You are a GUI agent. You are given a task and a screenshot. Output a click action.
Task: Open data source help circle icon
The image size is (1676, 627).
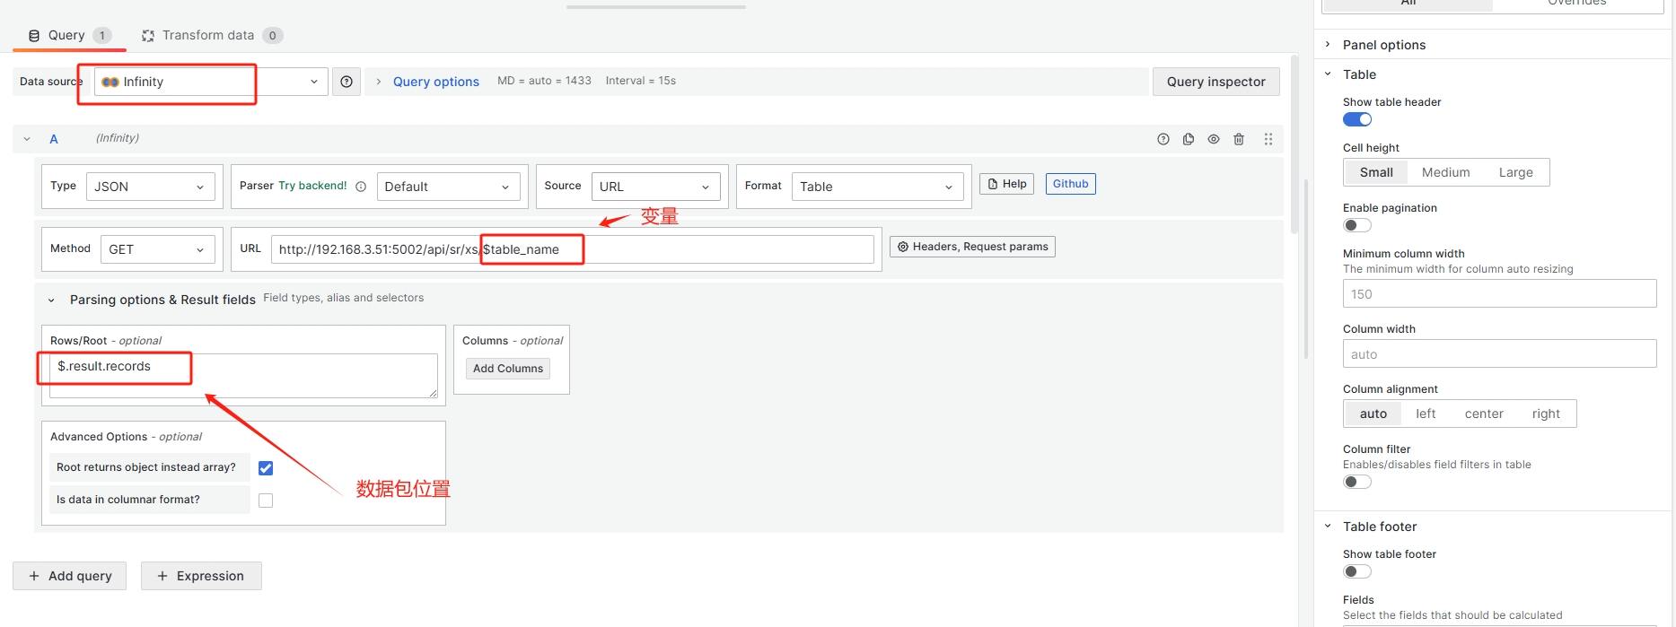tap(347, 82)
